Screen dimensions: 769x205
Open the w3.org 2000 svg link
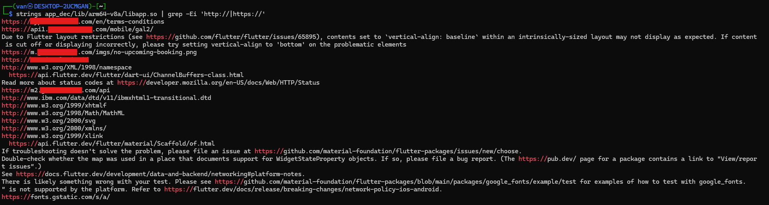[49, 121]
